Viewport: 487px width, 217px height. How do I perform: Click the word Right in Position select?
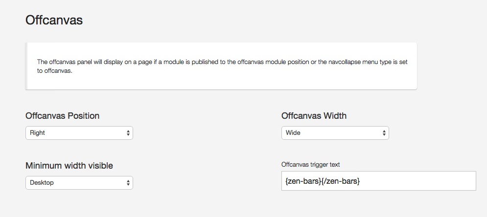click(x=38, y=132)
